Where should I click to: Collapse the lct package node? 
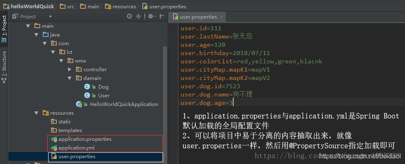pos(53,52)
